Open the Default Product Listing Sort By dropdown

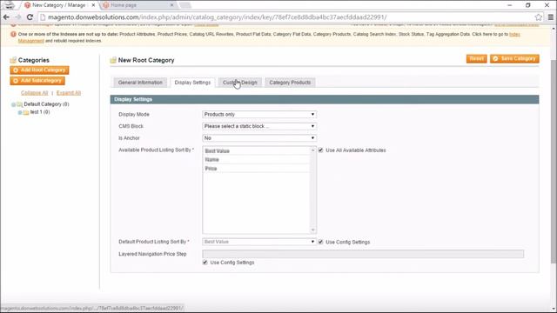click(x=259, y=242)
